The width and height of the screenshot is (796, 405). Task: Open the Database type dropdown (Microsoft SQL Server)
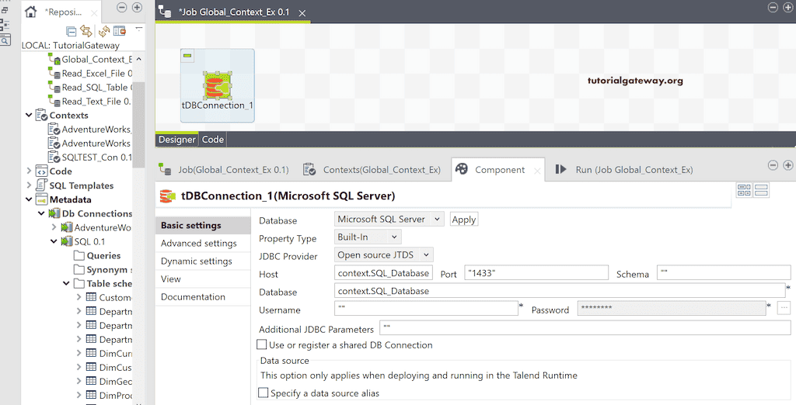[x=389, y=219]
